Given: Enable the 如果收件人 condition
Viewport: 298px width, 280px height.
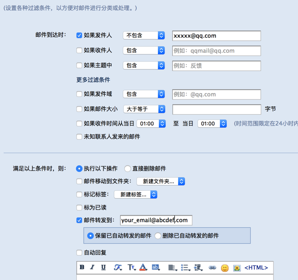Looking at the screenshot, I should tap(79, 50).
